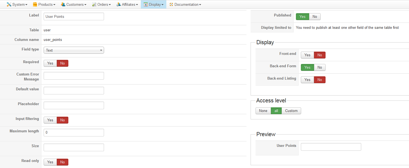Open the Documentation menu
This screenshot has height=168, width=409.
coord(186,4)
